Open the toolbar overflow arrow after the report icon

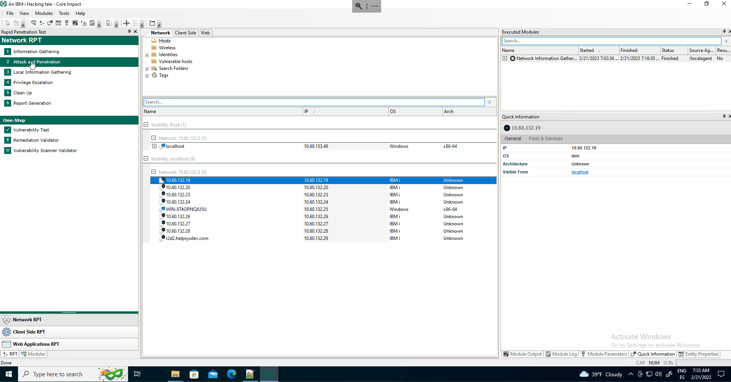click(99, 24)
